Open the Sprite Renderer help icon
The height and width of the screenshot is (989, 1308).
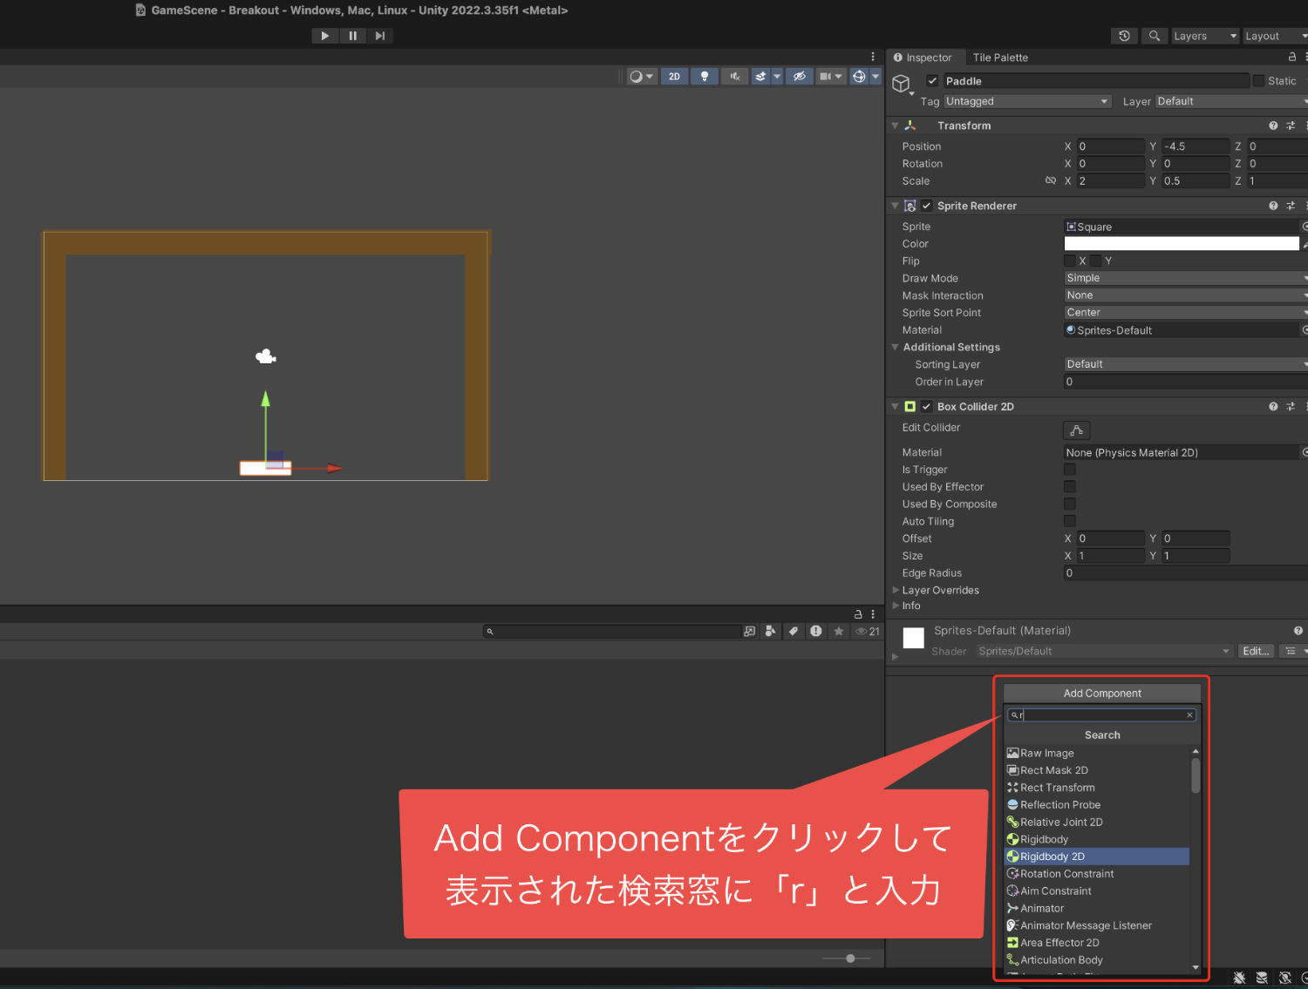[x=1273, y=206]
